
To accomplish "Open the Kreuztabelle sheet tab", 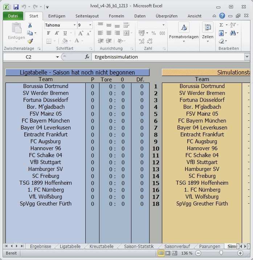I will (101, 247).
